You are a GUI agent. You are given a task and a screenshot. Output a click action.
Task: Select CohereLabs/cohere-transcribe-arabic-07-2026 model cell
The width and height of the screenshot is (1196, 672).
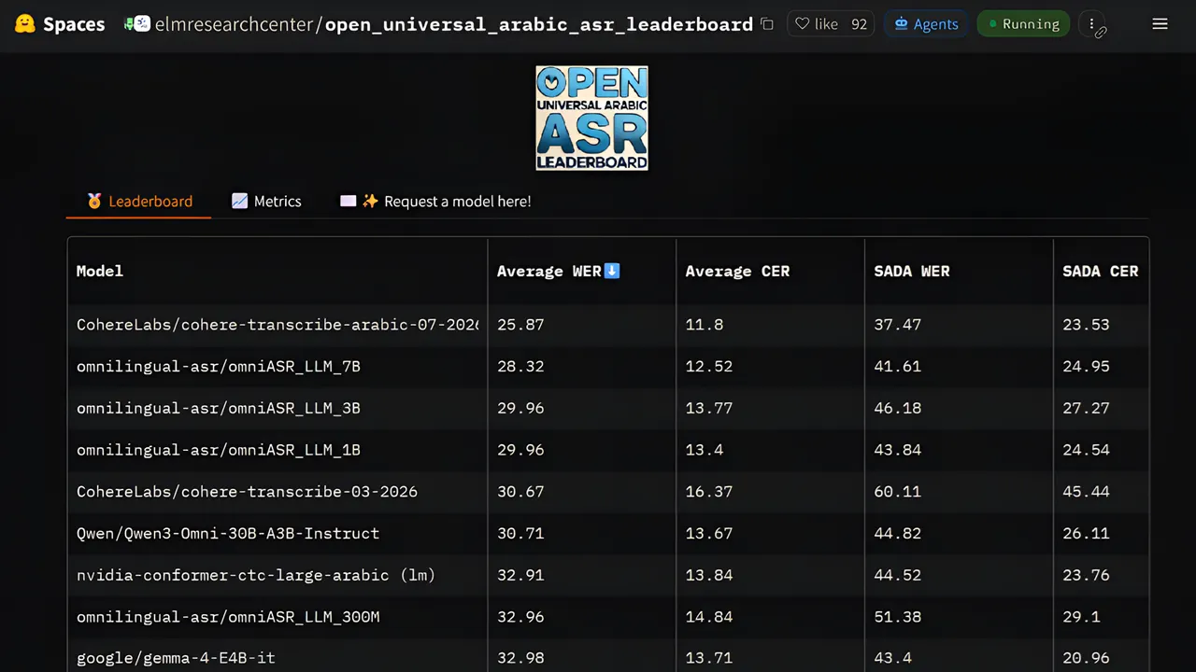pos(278,325)
